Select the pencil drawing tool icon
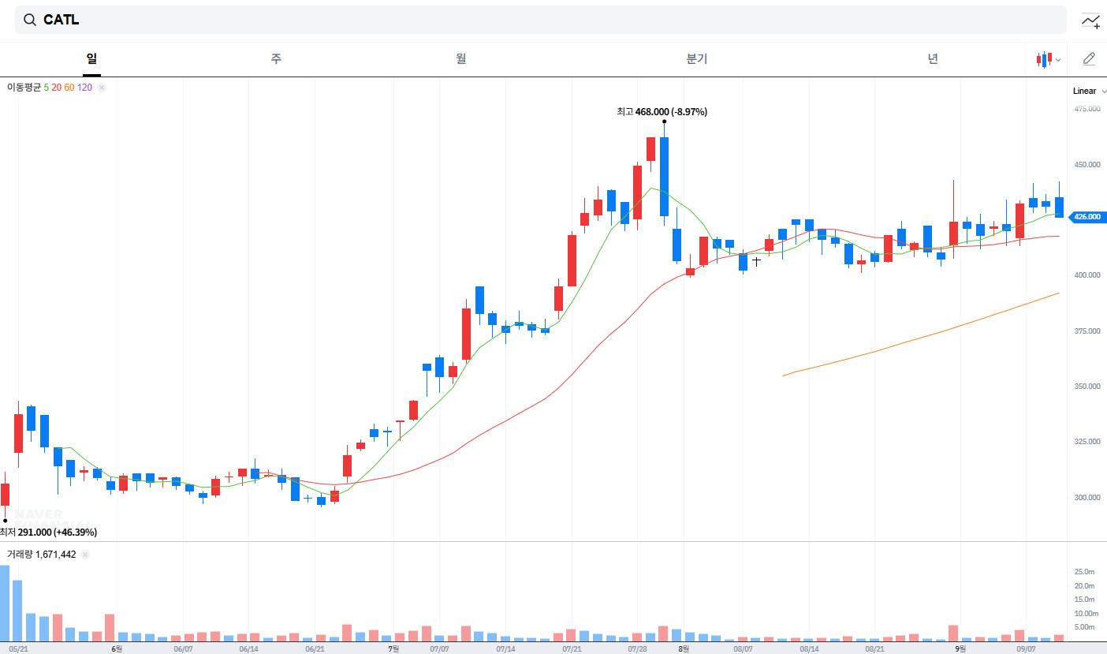This screenshot has height=654, width=1107. 1089,58
